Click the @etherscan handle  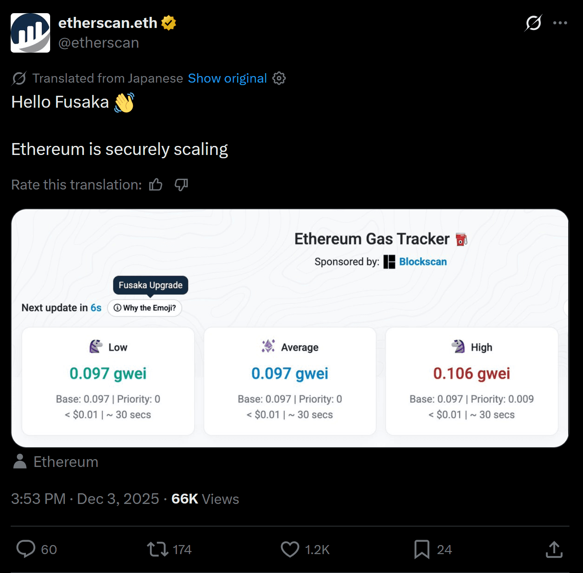[99, 43]
